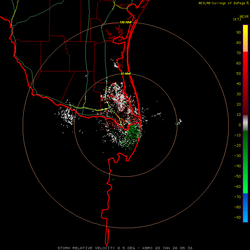Click the [KT] units label

(237, 19)
